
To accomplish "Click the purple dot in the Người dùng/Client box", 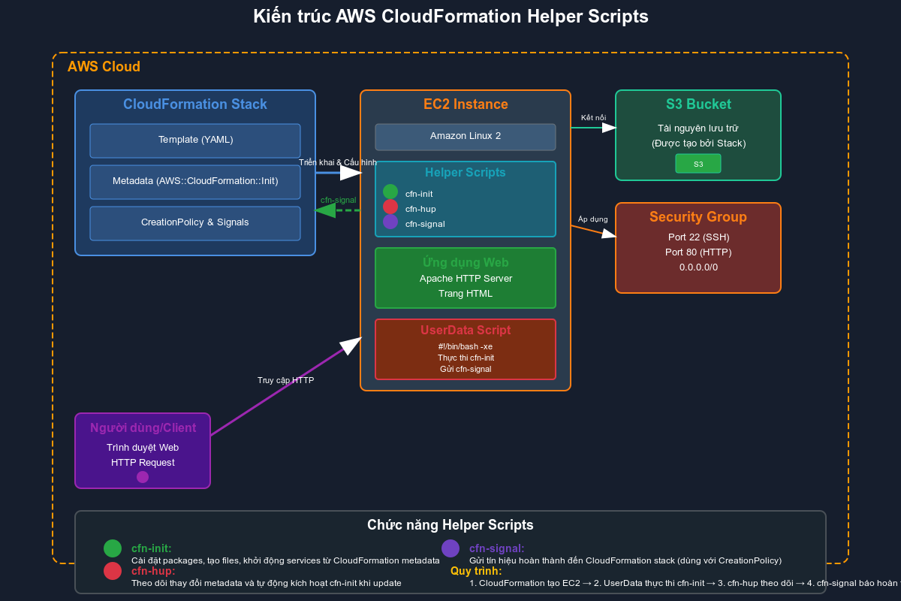I will (x=143, y=477).
